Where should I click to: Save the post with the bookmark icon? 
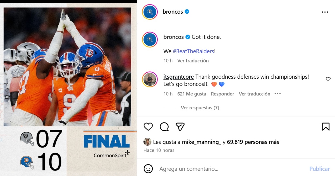(x=326, y=126)
